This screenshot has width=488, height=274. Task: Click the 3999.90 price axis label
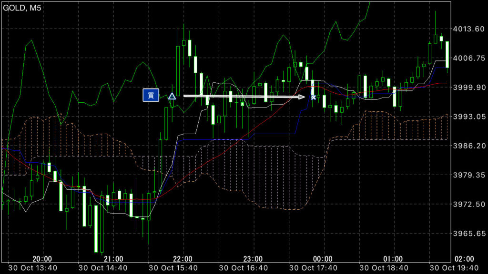tap(468, 88)
